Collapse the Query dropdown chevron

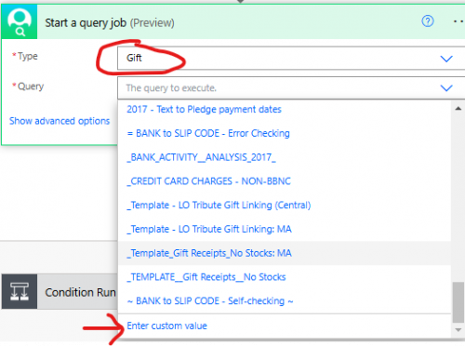446,88
